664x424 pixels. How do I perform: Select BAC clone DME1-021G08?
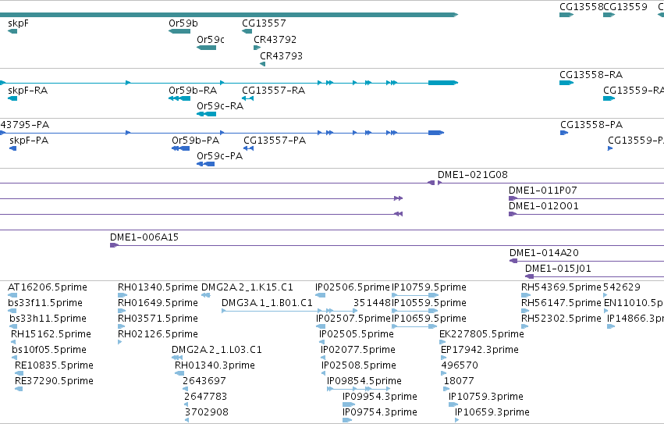(x=551, y=183)
